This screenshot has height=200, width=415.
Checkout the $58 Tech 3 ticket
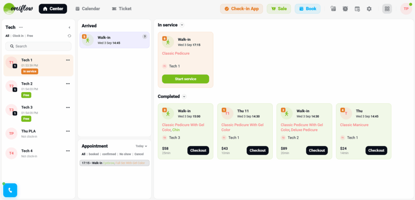[198, 150]
